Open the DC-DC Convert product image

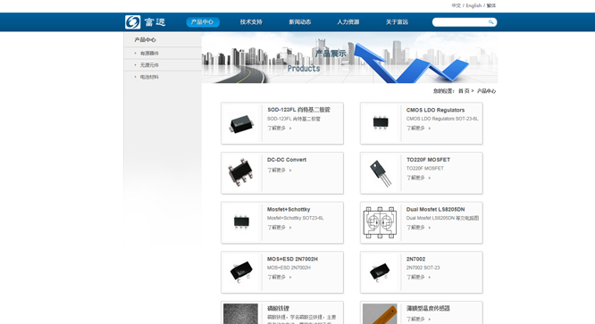(x=241, y=173)
